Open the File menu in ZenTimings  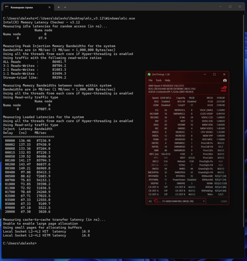coord(151,80)
